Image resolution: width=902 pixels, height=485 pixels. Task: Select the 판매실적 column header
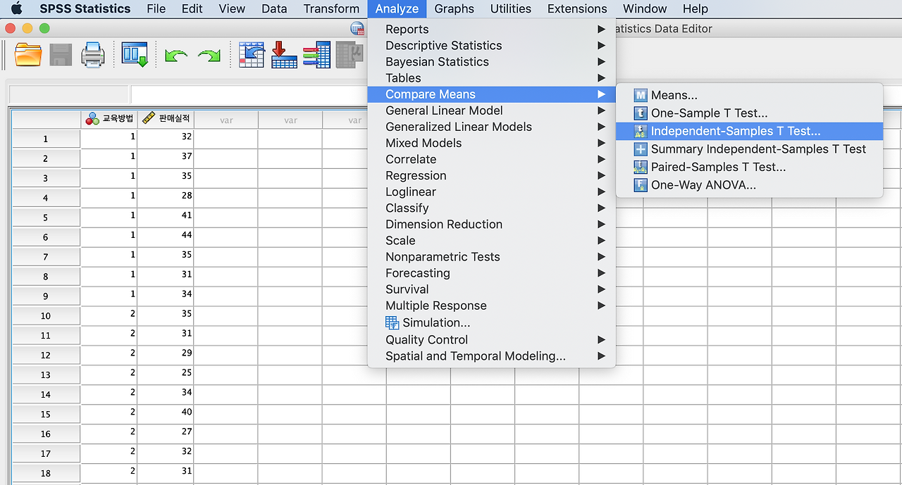[166, 119]
